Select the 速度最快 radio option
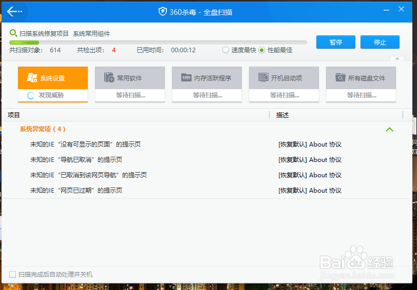Viewport: 417px width, 290px height. coord(225,50)
